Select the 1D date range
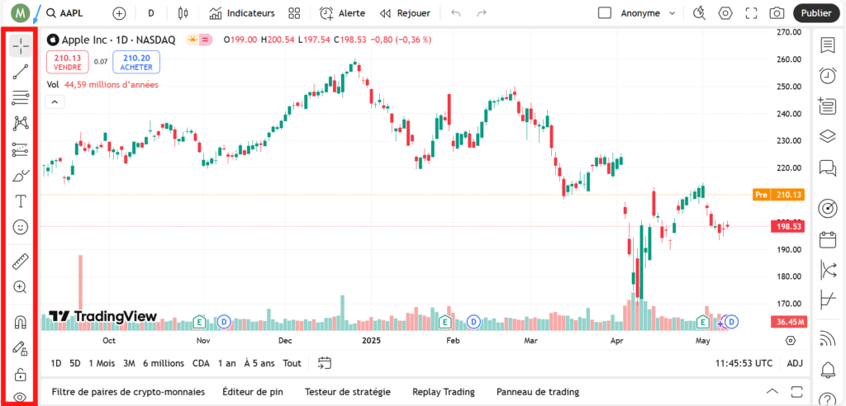The height and width of the screenshot is (406, 846). click(x=56, y=363)
